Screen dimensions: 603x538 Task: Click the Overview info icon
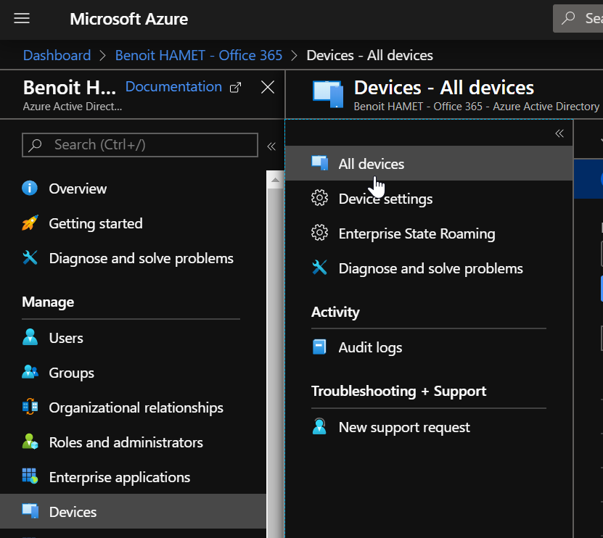pyautogui.click(x=30, y=189)
